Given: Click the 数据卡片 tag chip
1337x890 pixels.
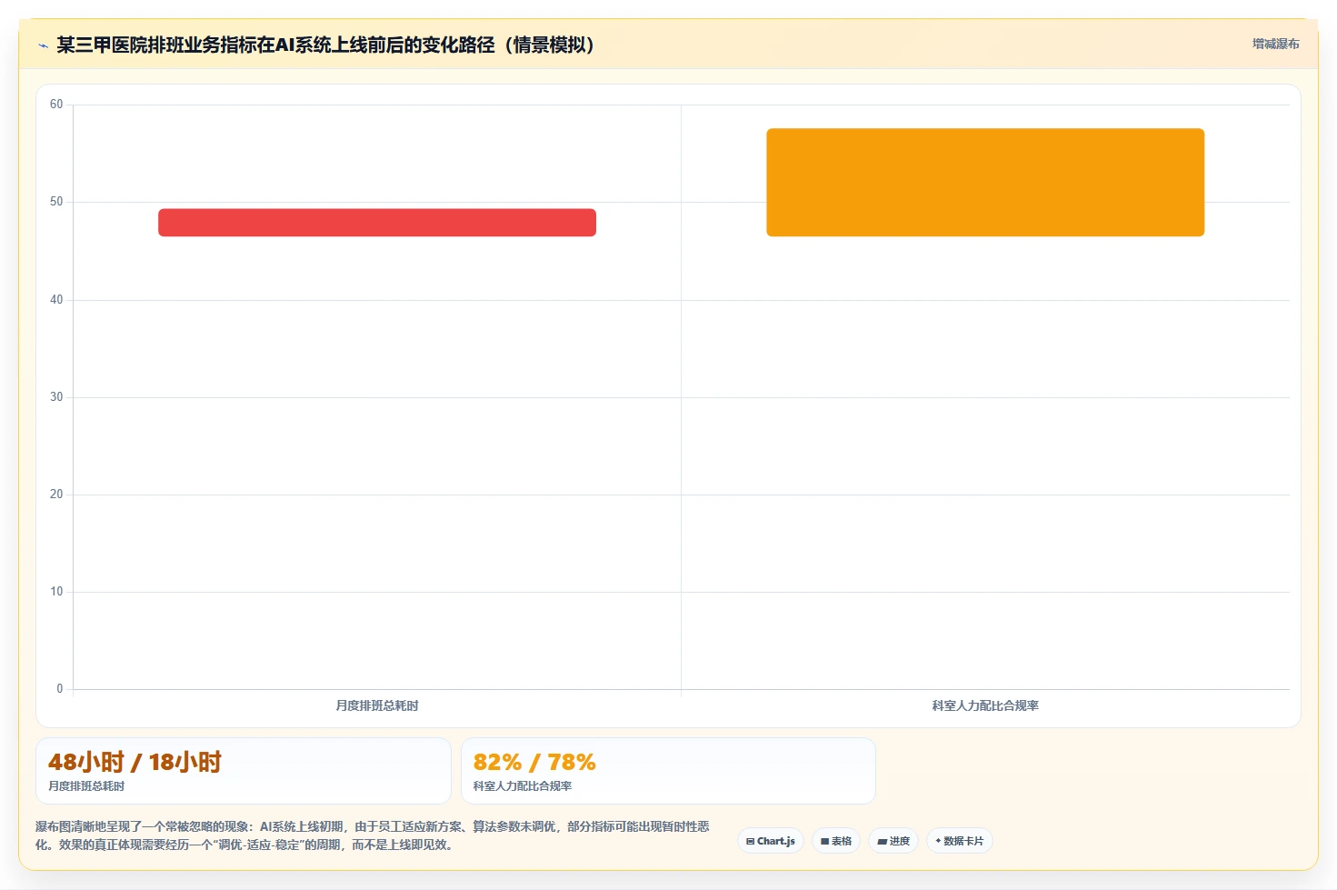Looking at the screenshot, I should tap(960, 841).
